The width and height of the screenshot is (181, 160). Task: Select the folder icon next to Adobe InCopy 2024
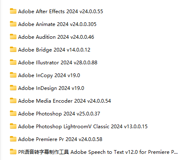coord(13,75)
